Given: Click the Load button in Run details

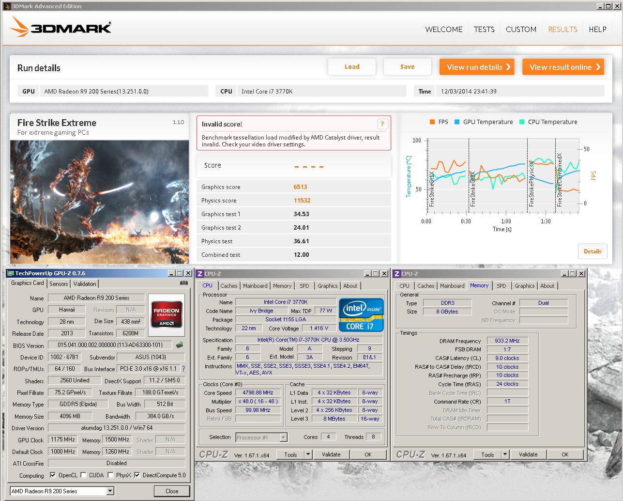Looking at the screenshot, I should click(352, 67).
